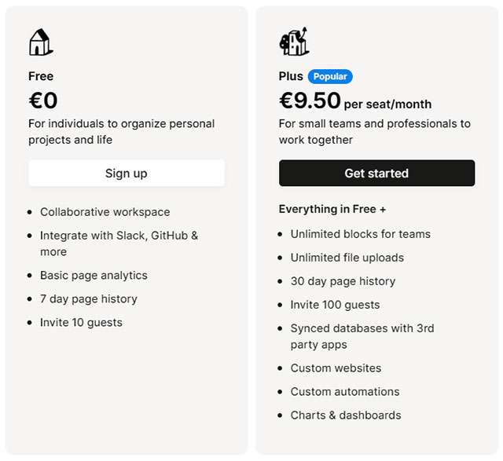Viewport: 503px width, 461px height.
Task: Click the 7 day page history item
Action: point(89,299)
